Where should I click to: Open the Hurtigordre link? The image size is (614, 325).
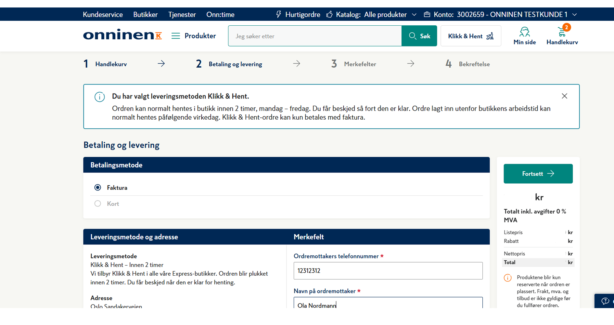click(x=302, y=15)
